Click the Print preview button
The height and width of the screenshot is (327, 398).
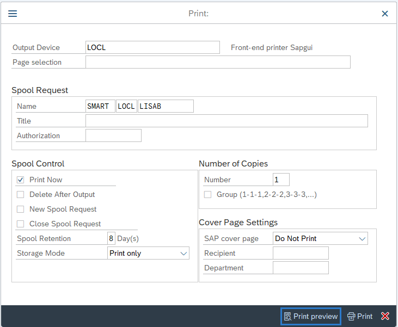point(311,316)
